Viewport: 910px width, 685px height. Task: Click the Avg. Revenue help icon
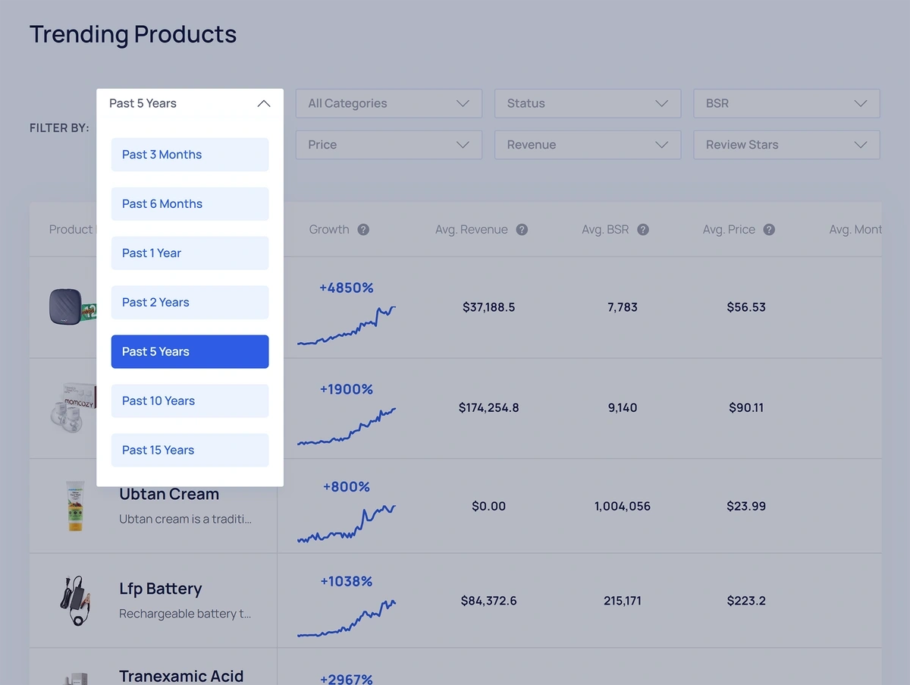point(522,230)
